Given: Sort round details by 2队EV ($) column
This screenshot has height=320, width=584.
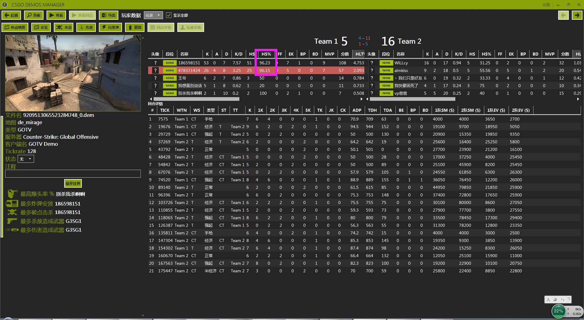Looking at the screenshot, I should 520,110.
